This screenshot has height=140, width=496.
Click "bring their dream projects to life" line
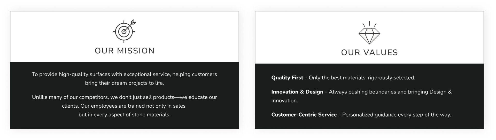click(x=124, y=83)
